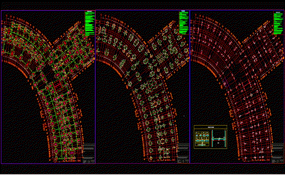Select the green notes block on the left sheet

pos(90,23)
